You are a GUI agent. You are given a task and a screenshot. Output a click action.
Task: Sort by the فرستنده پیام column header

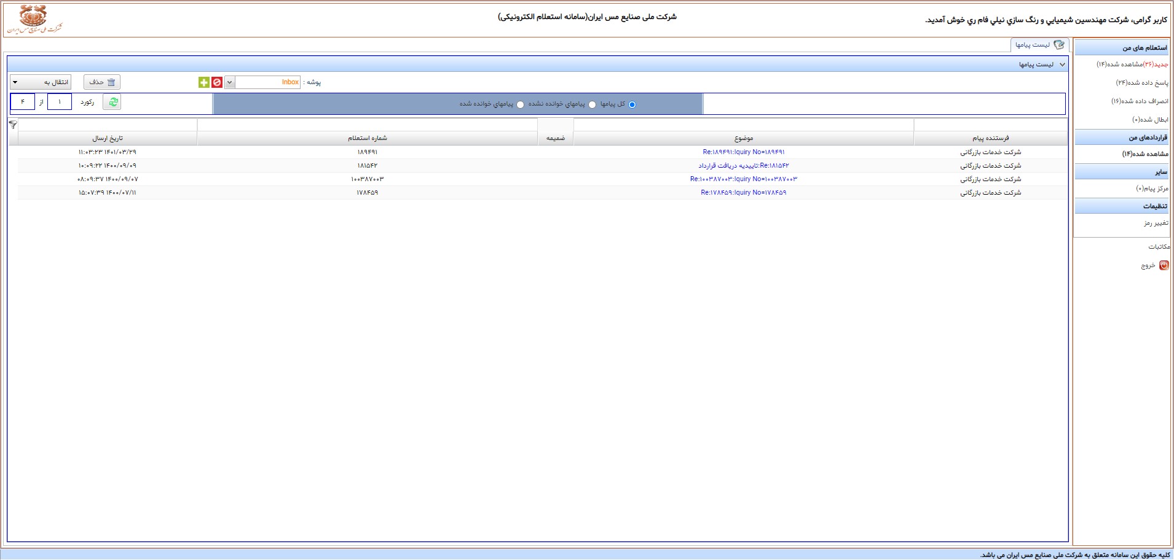pos(990,138)
